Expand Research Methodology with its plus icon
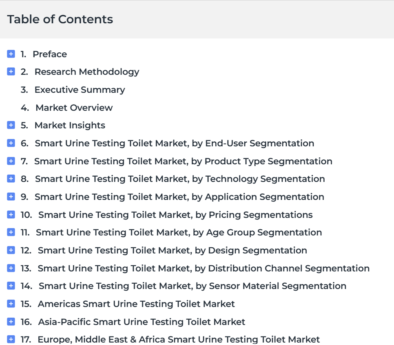This screenshot has width=394, height=345. (x=11, y=72)
